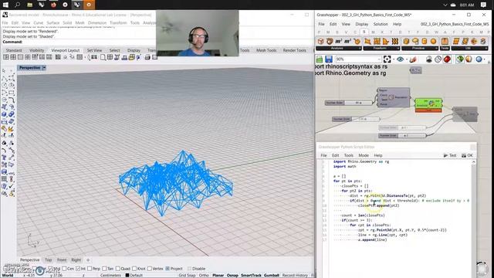Click the second Number Slider below the first
The image size is (494, 278).
coord(356,119)
